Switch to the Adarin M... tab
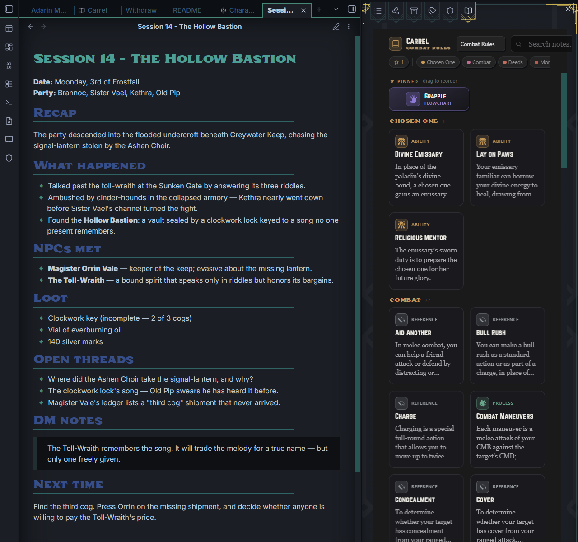The image size is (578, 542). [x=49, y=10]
